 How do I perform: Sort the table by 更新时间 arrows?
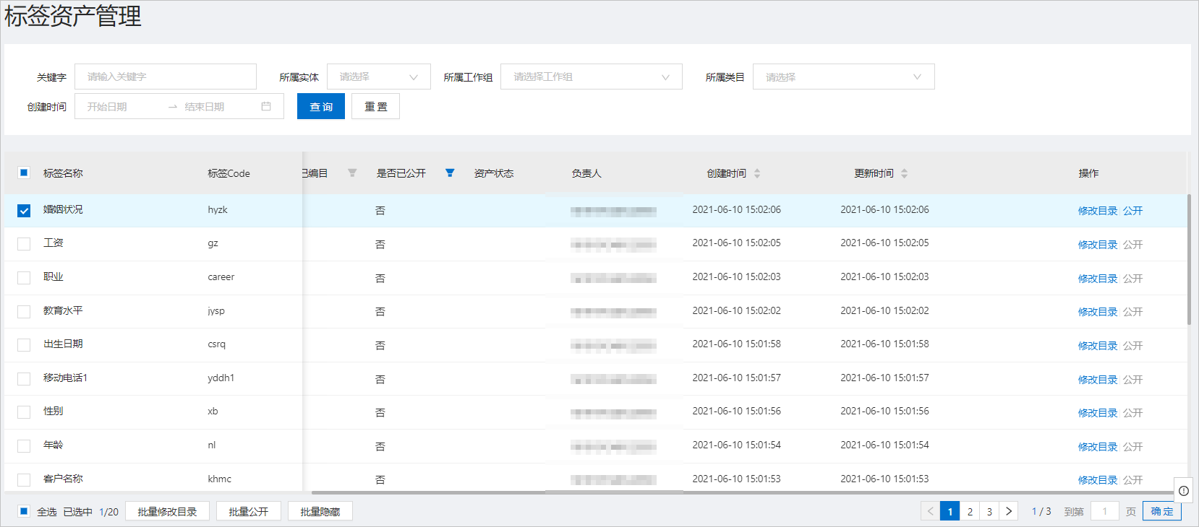click(904, 173)
